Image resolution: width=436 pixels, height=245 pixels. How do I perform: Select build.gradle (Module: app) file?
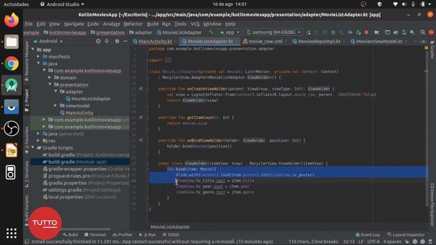[80, 162]
